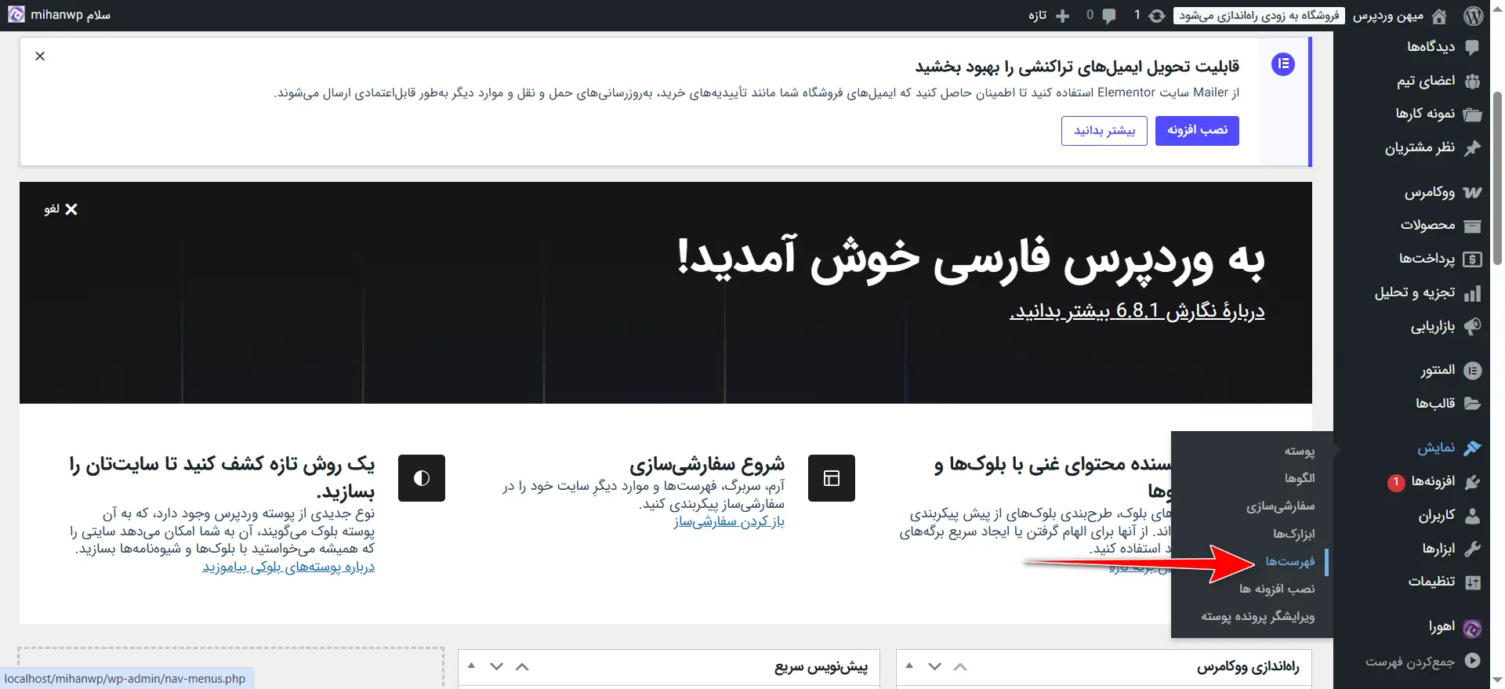Move راه‌اندازی ووکامرس panel down
Screen dimensions: 1505x689
click(x=934, y=666)
